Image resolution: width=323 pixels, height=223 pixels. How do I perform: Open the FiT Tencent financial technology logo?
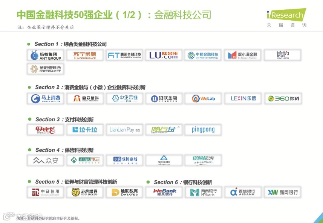click(x=124, y=55)
